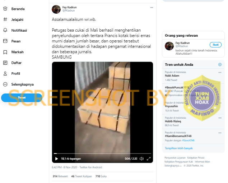This screenshot has width=228, height=183.
Task: Open the Daftar lists icon
Action: tap(5, 63)
